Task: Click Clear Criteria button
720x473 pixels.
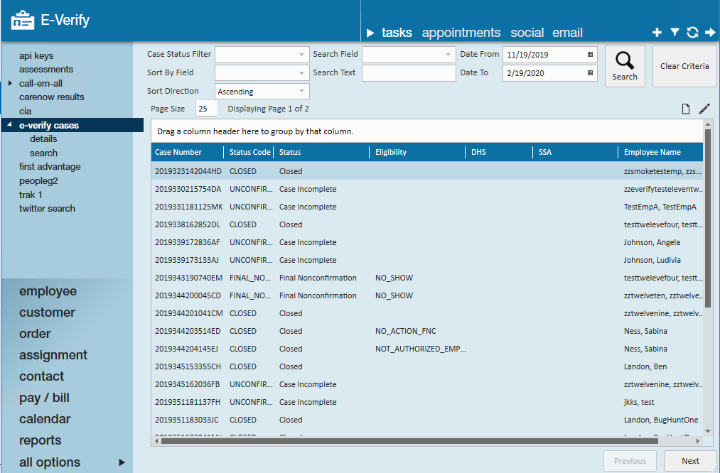Action: (684, 66)
